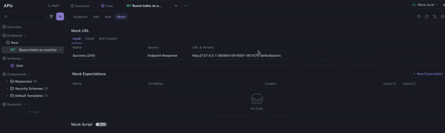Click the history clock icon at top right
Image resolution: width=445 pixels, height=133 pixels.
point(419,17)
